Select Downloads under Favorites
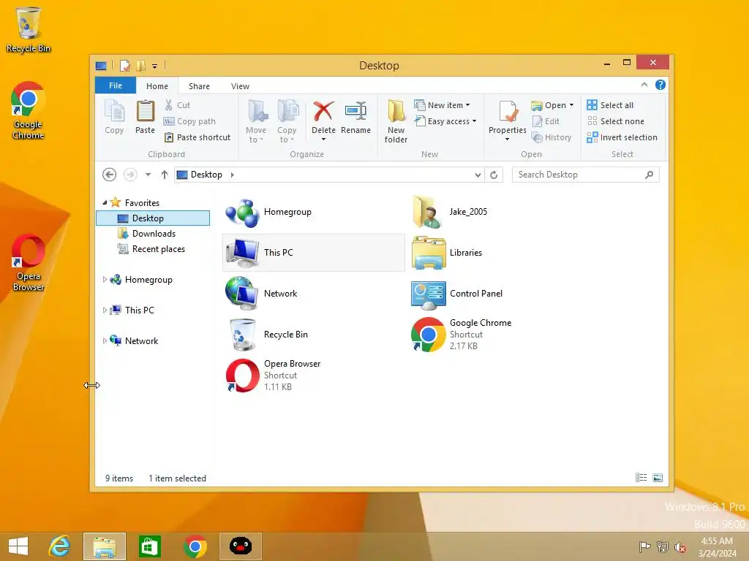 coord(154,233)
